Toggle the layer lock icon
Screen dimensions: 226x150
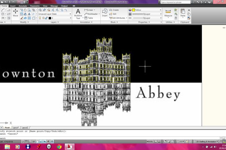[46, 18]
